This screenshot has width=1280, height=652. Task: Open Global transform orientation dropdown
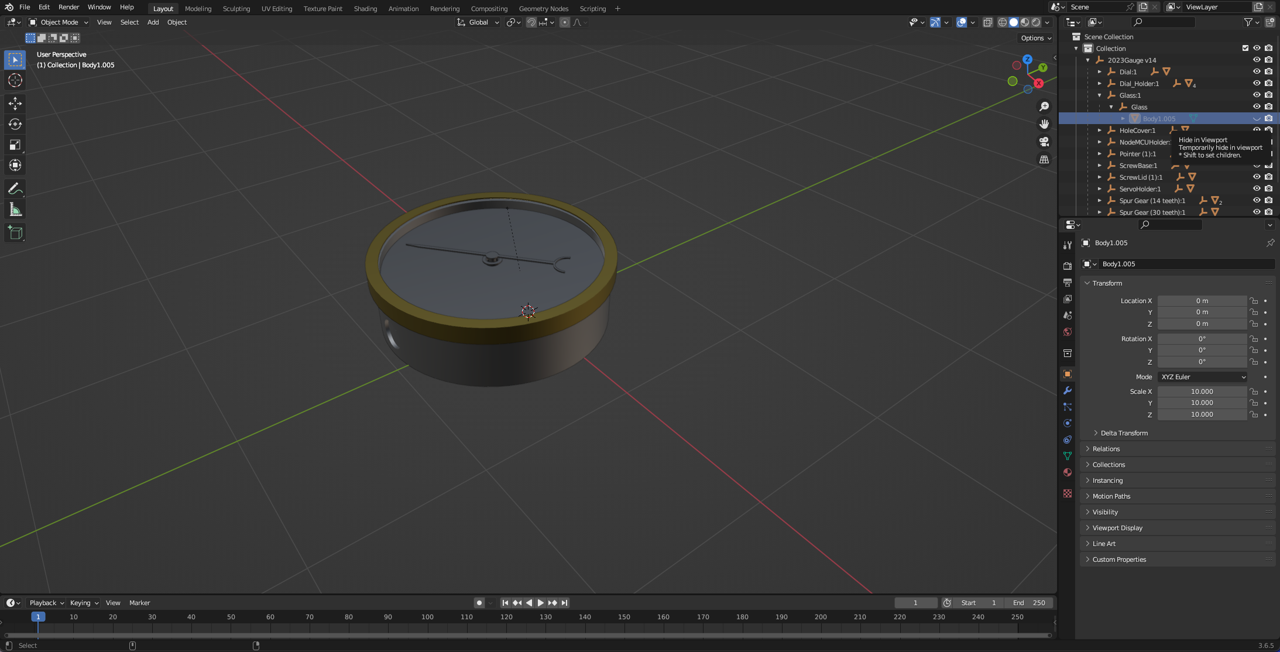478,22
